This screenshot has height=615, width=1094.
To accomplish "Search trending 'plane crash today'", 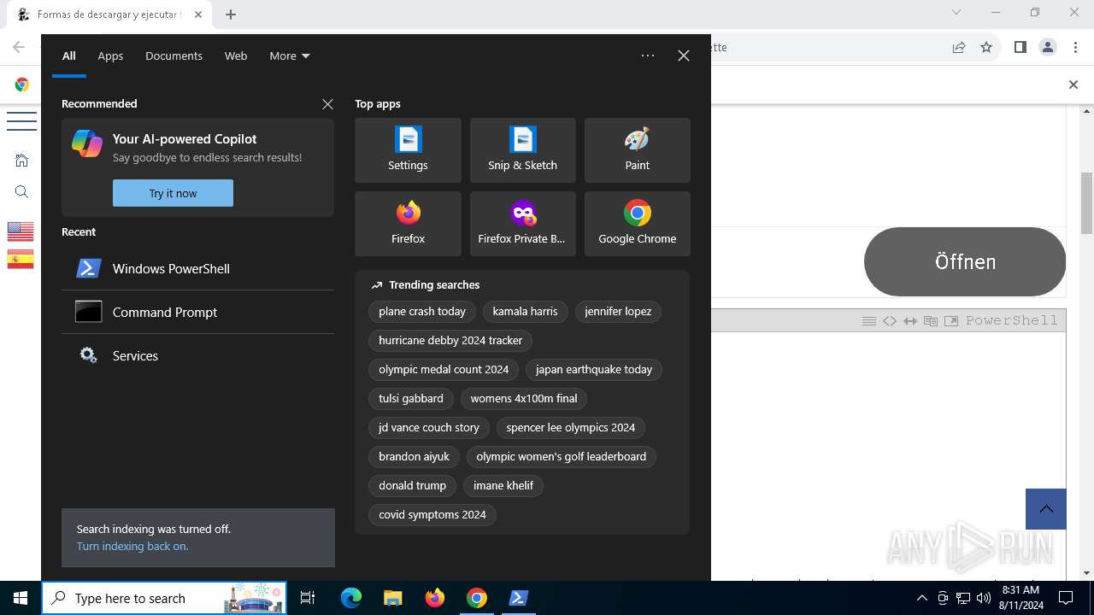I will click(422, 312).
